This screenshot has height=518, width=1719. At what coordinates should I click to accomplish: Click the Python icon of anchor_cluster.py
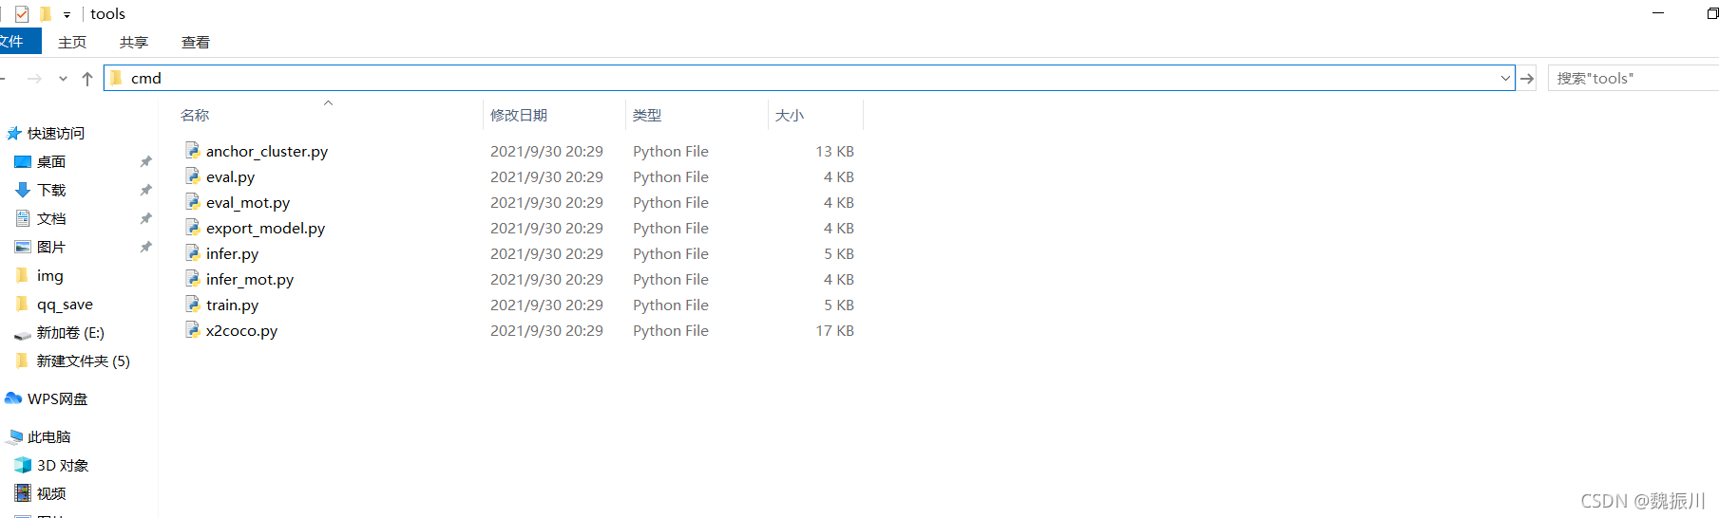pyautogui.click(x=193, y=151)
